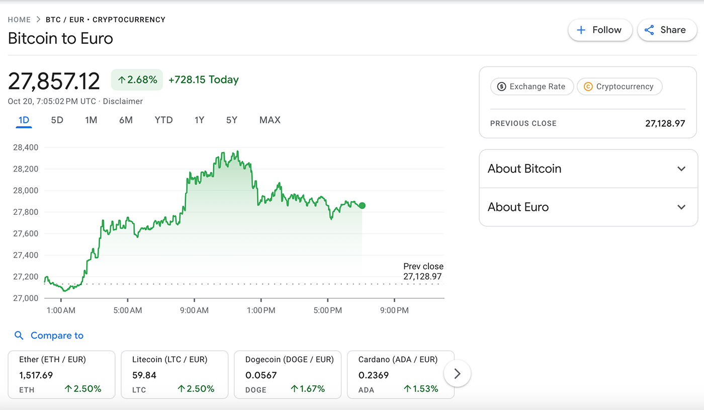
Task: Click the About Bitcoin chevron arrow
Action: 681,169
